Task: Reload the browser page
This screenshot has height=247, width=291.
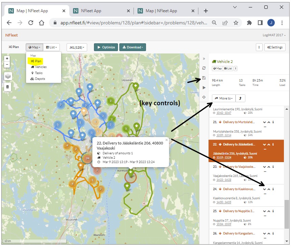Action: pos(31,23)
